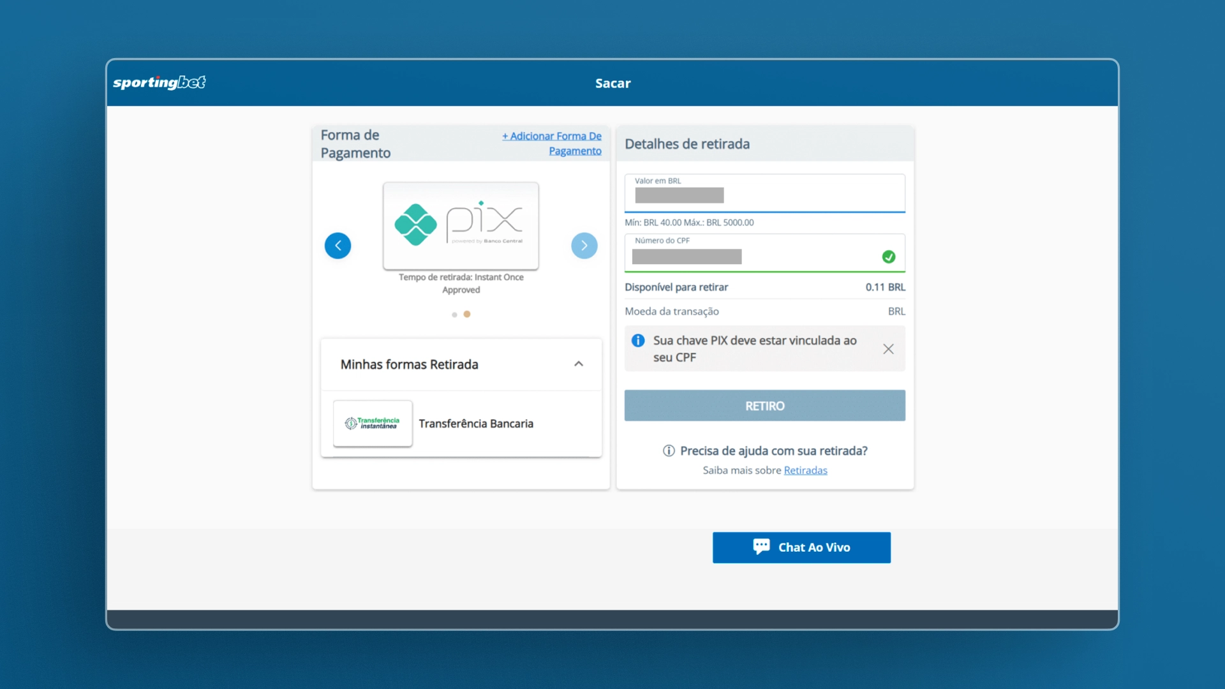Go to next payment method arrow
This screenshot has height=689, width=1225.
pyautogui.click(x=584, y=246)
